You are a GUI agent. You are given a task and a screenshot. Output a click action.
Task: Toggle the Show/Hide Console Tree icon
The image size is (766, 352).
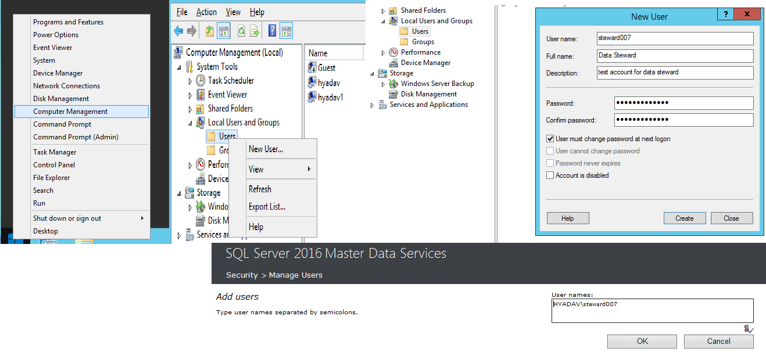point(224,31)
